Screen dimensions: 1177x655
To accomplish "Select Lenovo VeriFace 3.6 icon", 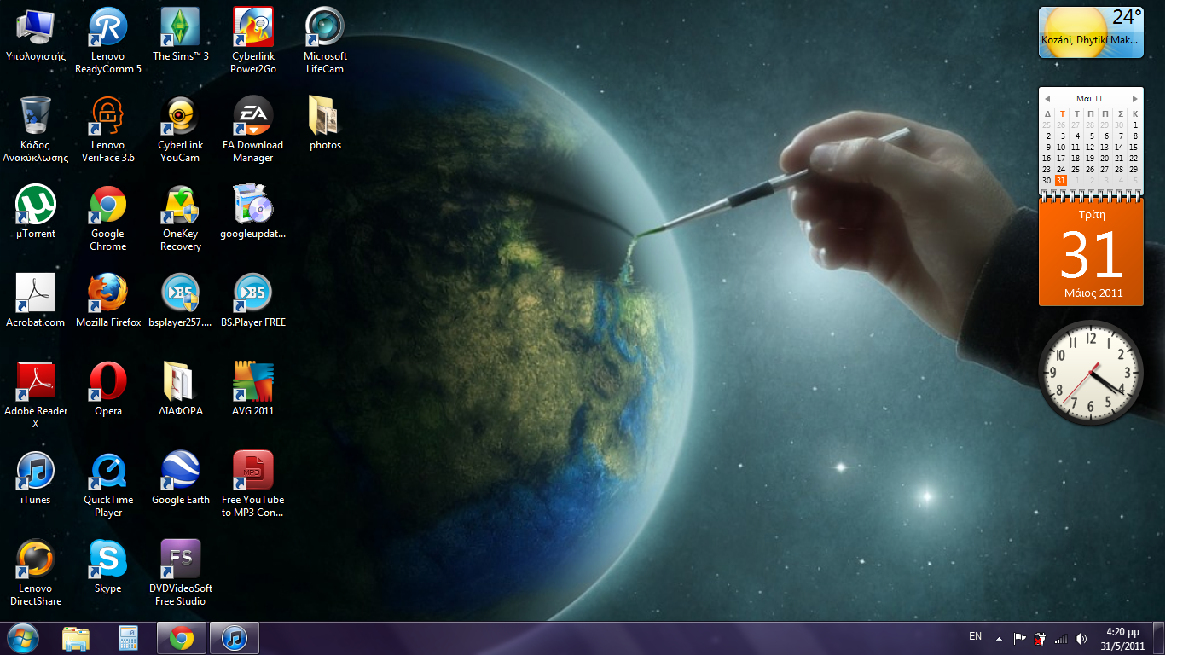I will tap(108, 130).
